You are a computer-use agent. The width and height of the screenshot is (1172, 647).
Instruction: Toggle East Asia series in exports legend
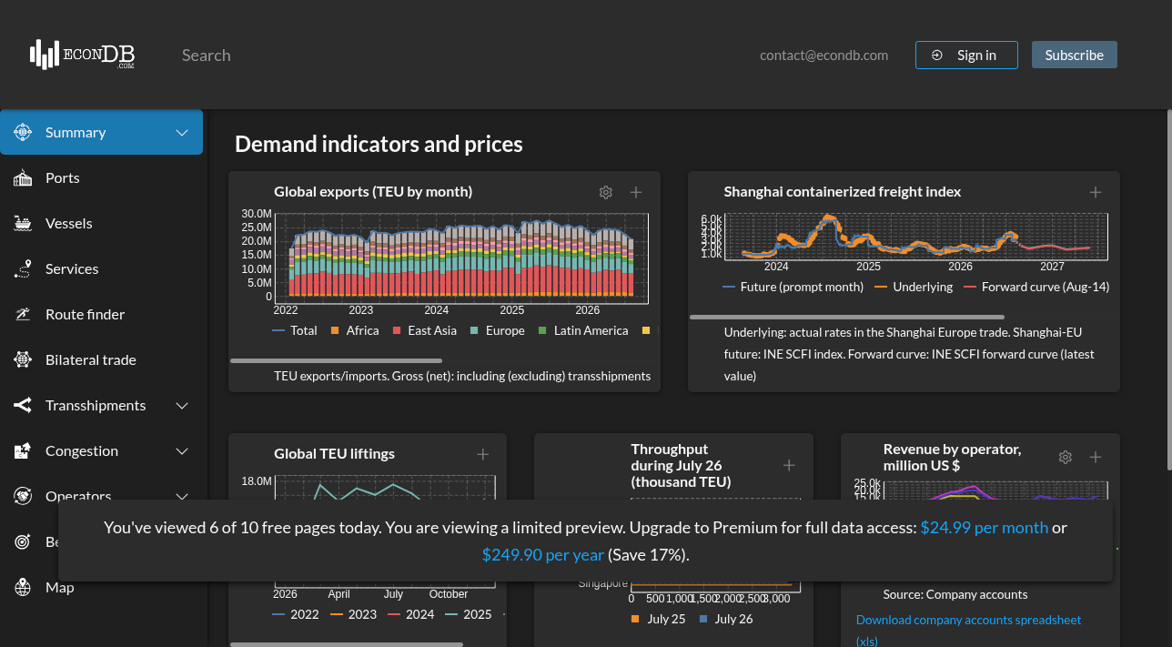point(424,330)
